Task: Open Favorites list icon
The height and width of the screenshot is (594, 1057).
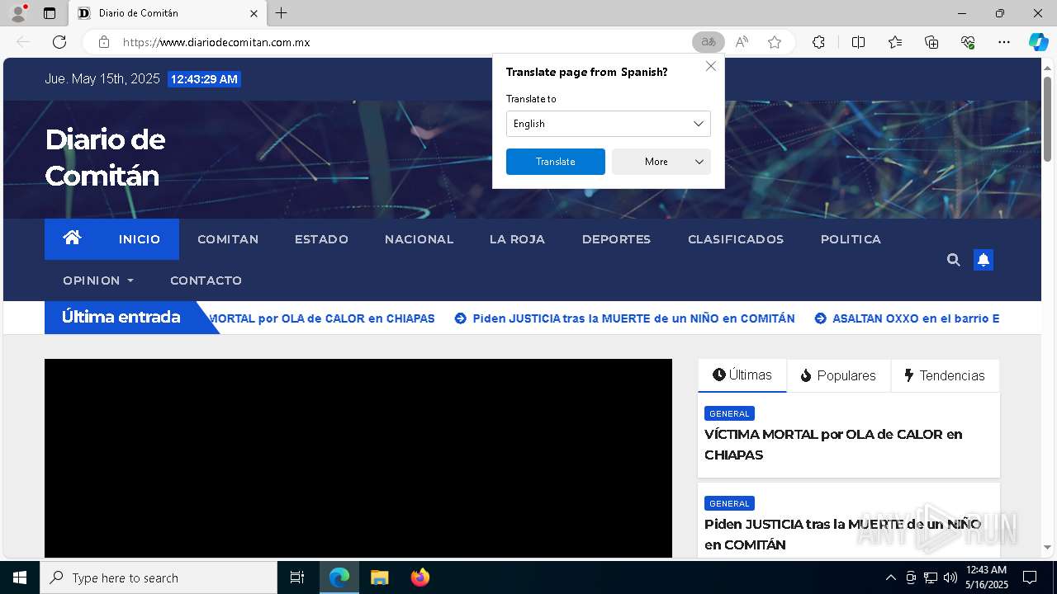Action: pos(895,42)
